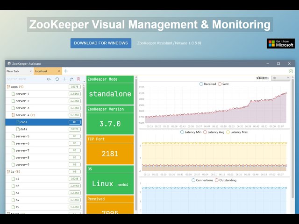Click the last Sent data point on chart
299x224 pixels.
286,93
